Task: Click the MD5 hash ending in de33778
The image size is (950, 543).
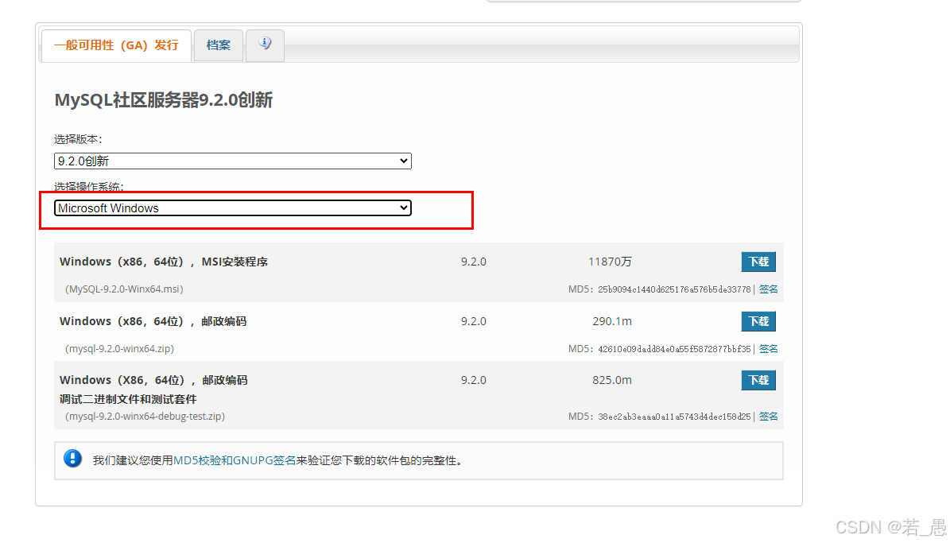Action: 674,289
